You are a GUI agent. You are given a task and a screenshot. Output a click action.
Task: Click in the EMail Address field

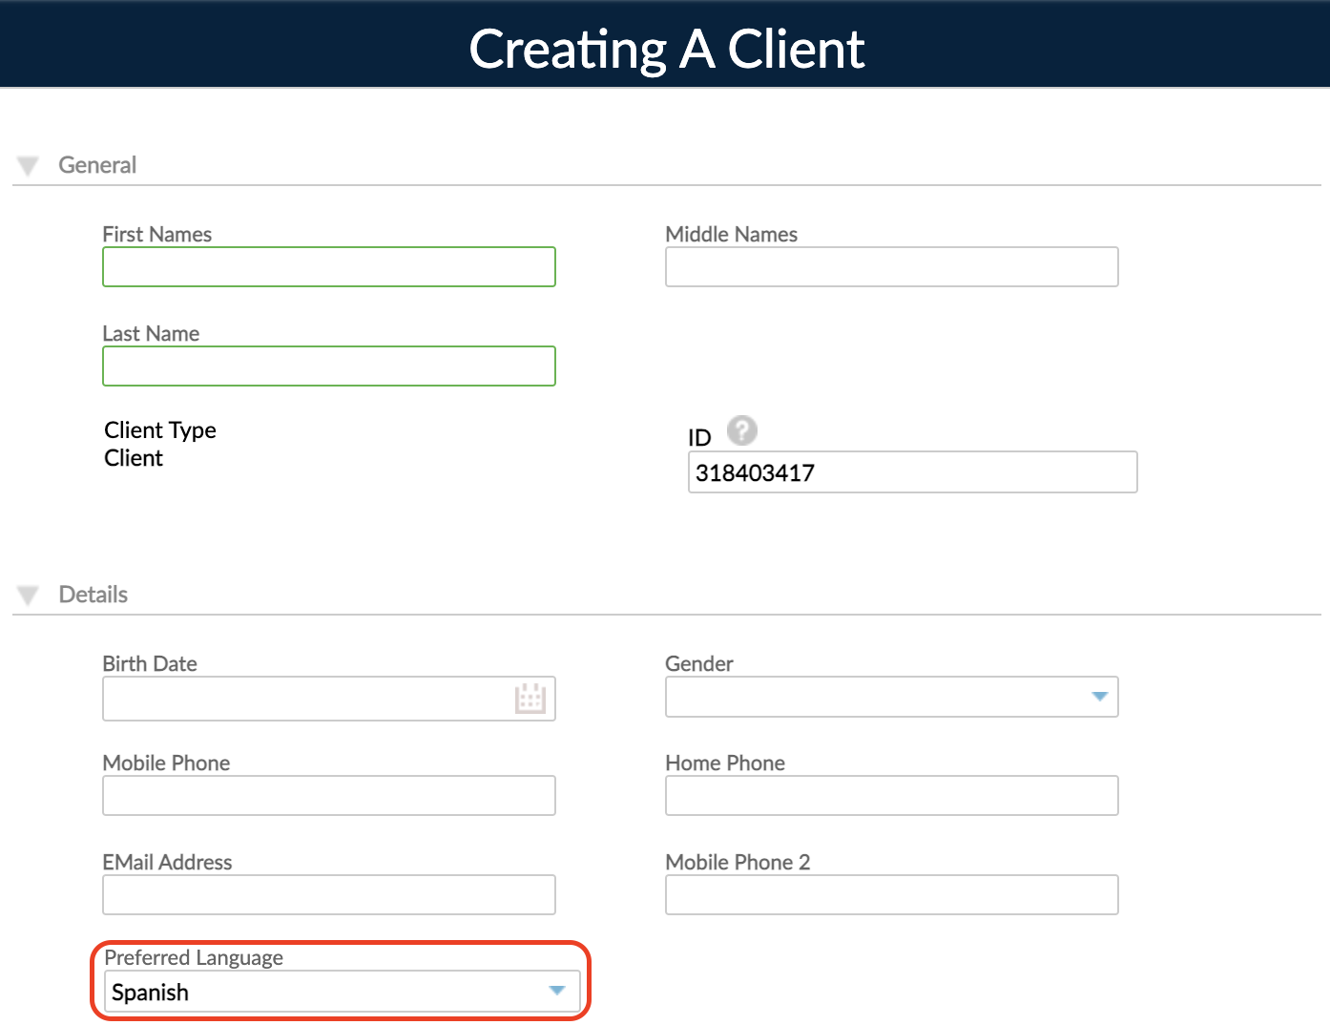pyautogui.click(x=328, y=894)
